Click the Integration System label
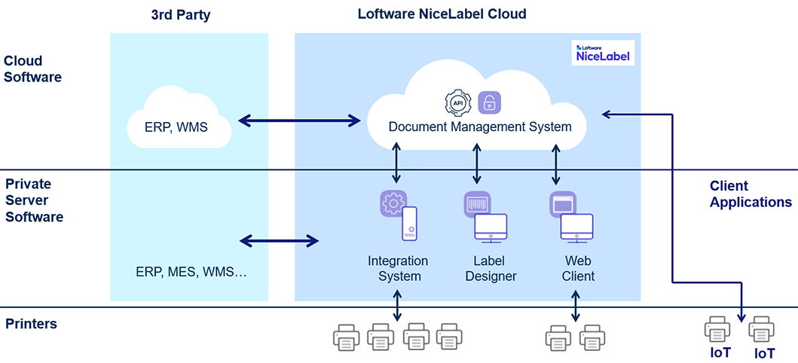This screenshot has height=363, width=798. pos(398,268)
